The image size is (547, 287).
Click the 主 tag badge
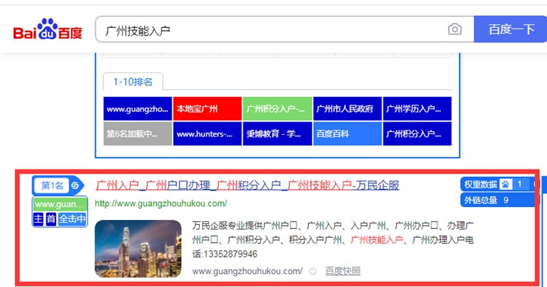pyautogui.click(x=38, y=219)
